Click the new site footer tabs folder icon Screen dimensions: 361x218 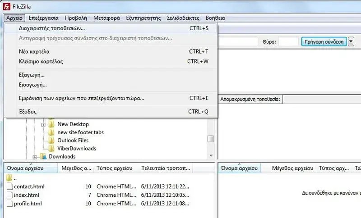51,132
